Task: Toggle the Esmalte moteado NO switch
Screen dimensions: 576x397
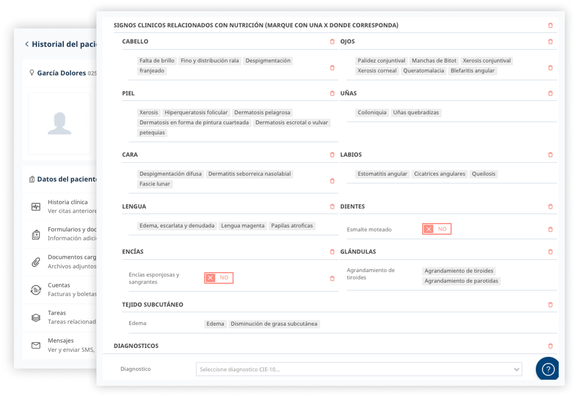Action: point(437,229)
